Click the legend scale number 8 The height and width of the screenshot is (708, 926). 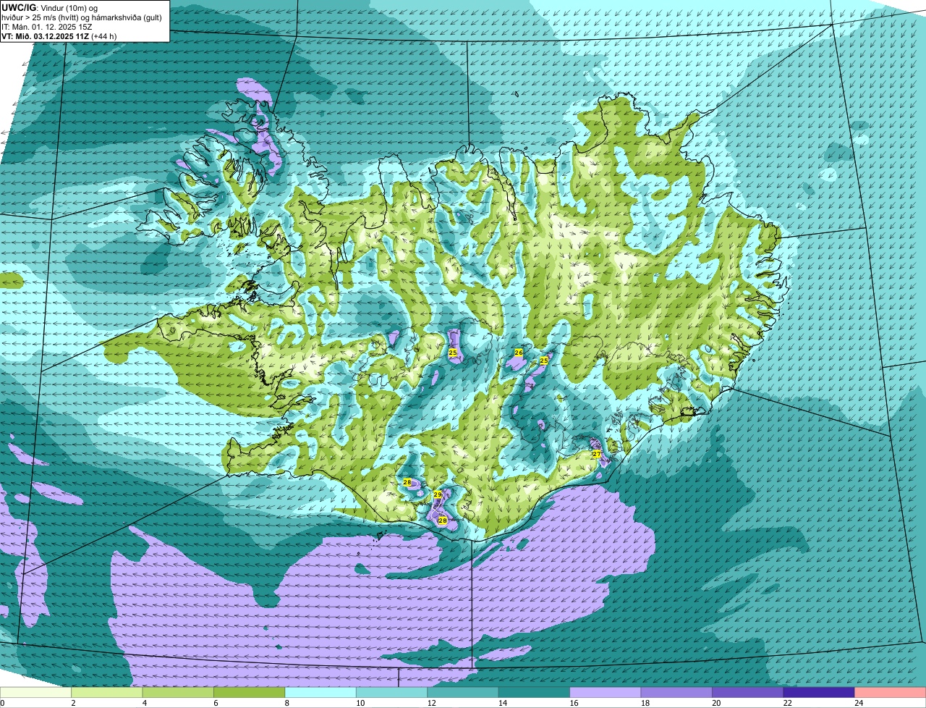(x=287, y=703)
